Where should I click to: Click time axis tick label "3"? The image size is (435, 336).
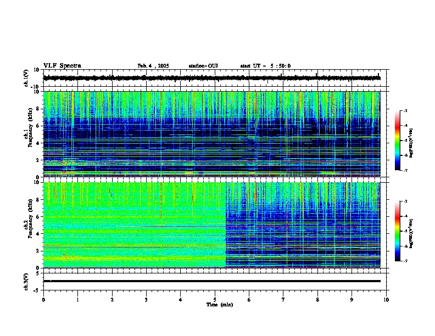click(x=146, y=300)
